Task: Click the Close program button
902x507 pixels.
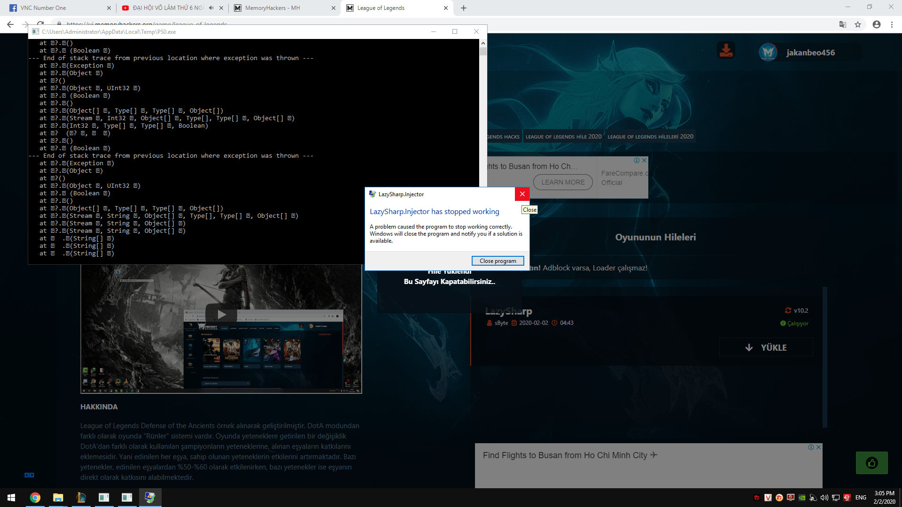Action: click(498, 261)
